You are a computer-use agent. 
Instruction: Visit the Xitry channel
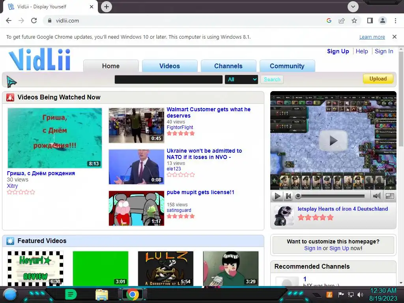(12, 186)
